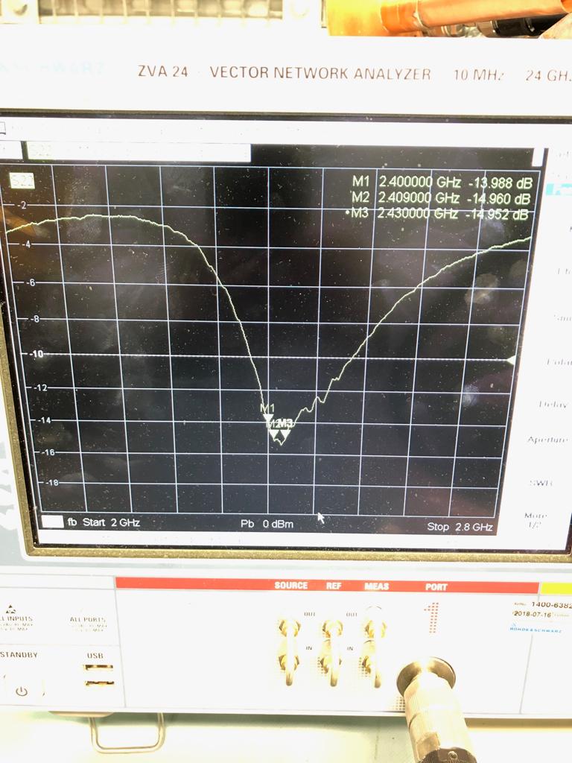The height and width of the screenshot is (763, 572).
Task: Select the M1 2.400000 GHz marker readout
Action: click(442, 183)
